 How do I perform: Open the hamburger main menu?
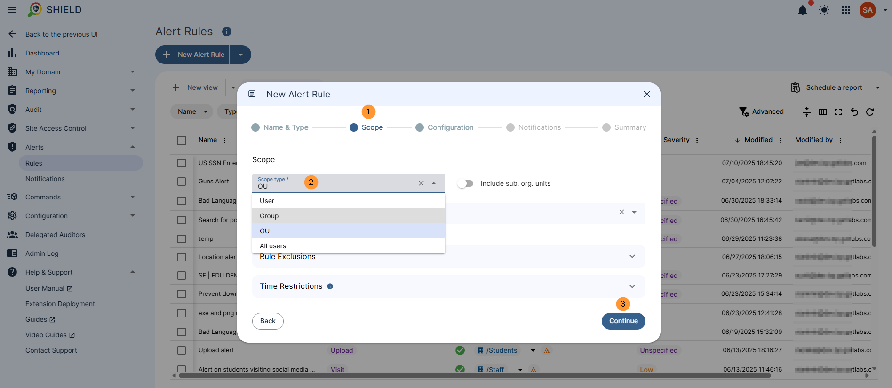(12, 10)
